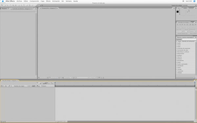Select the Rotation tool
Viewport: 197px width, 123px height.
[x=11, y=5]
